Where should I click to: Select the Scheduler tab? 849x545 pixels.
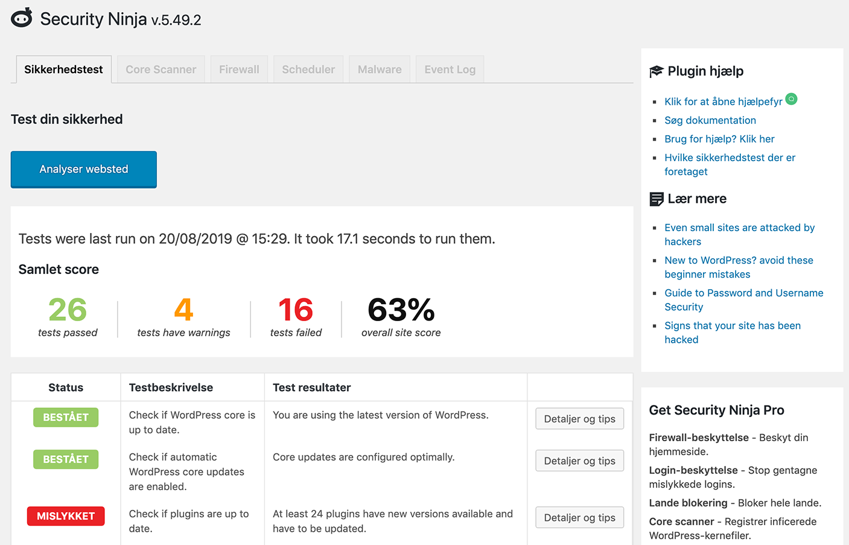pyautogui.click(x=308, y=69)
